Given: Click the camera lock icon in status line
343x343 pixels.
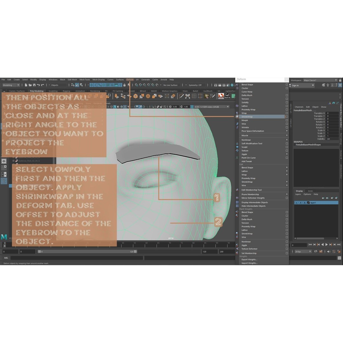Looking at the screenshot, I should point(124,85).
